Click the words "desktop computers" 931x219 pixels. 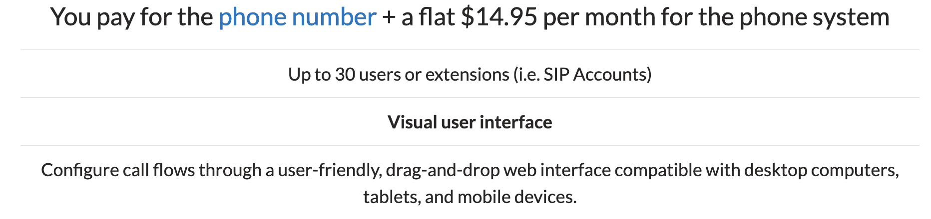pos(821,170)
